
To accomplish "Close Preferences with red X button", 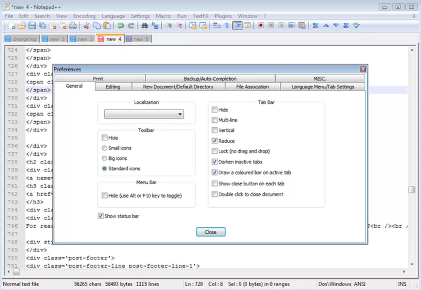I will coord(363,69).
